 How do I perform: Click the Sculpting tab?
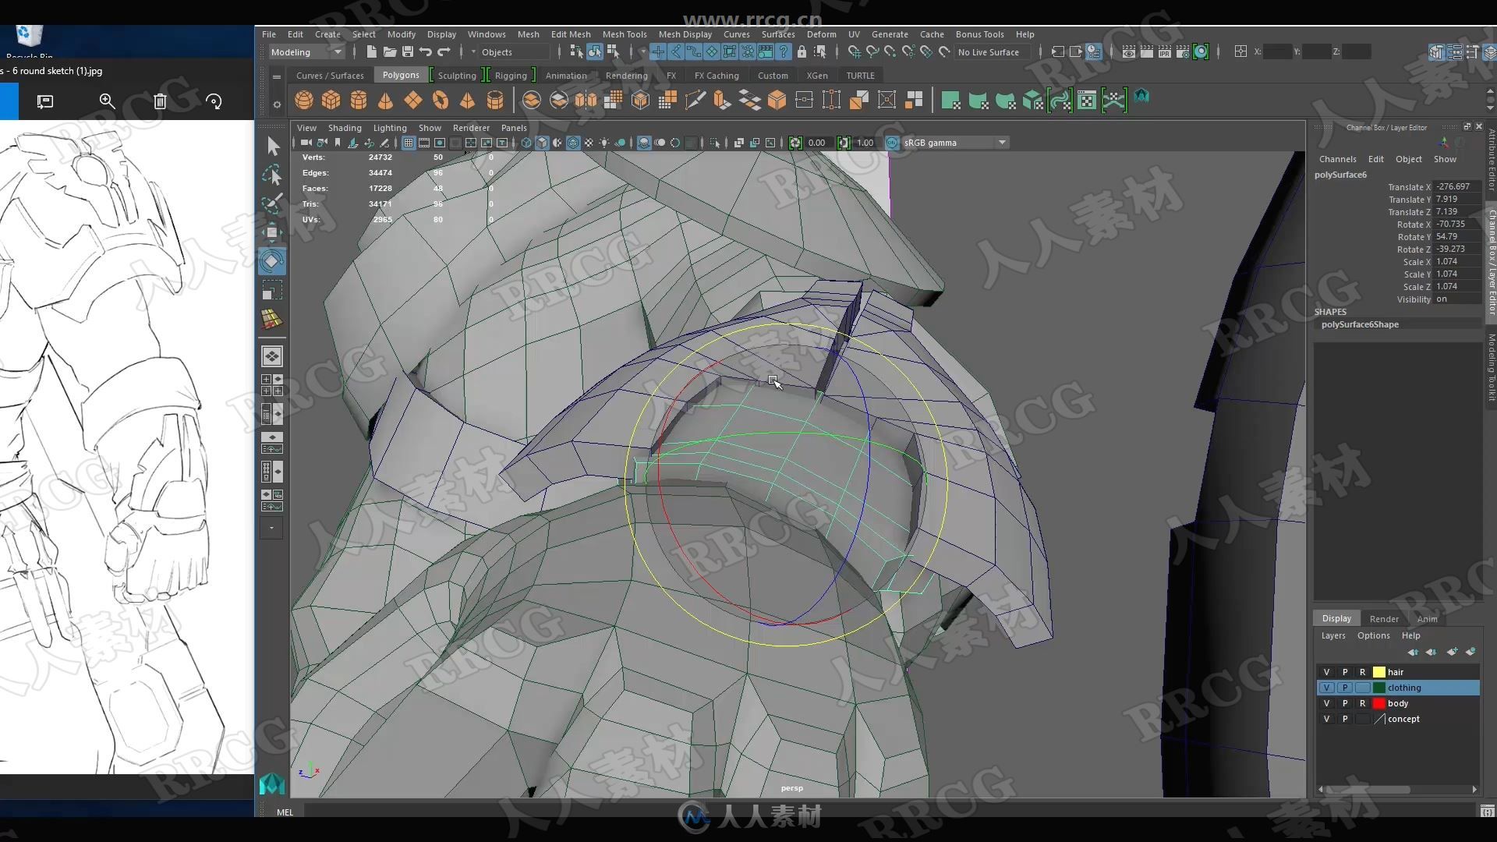point(456,75)
